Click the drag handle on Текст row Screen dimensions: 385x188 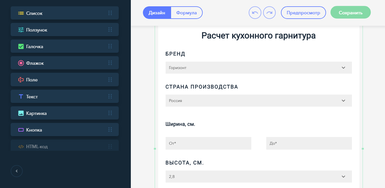(x=110, y=96)
